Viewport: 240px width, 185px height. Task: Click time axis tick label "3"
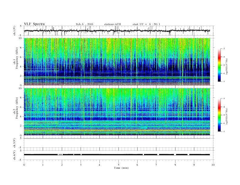81,165
